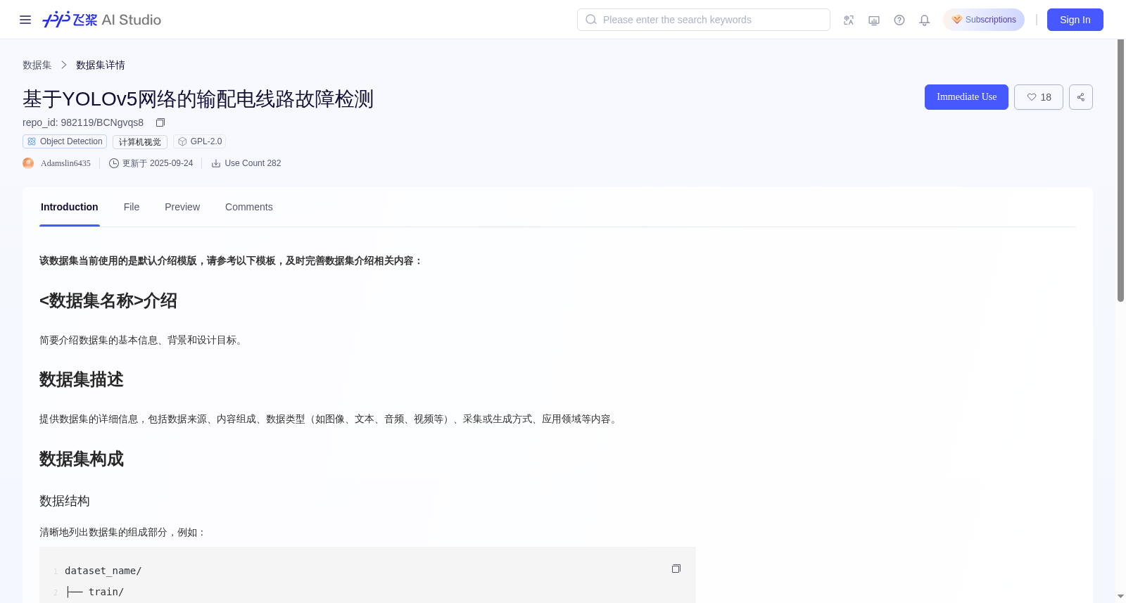Click the 更新于 2025-09-24 text
The width and height of the screenshot is (1126, 603).
(x=158, y=163)
